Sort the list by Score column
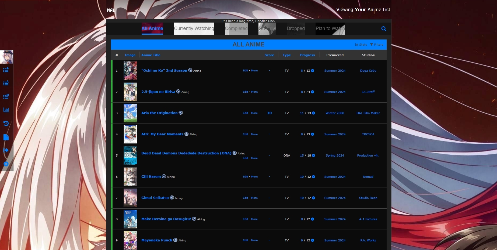Image resolution: width=497 pixels, height=250 pixels. [269, 55]
